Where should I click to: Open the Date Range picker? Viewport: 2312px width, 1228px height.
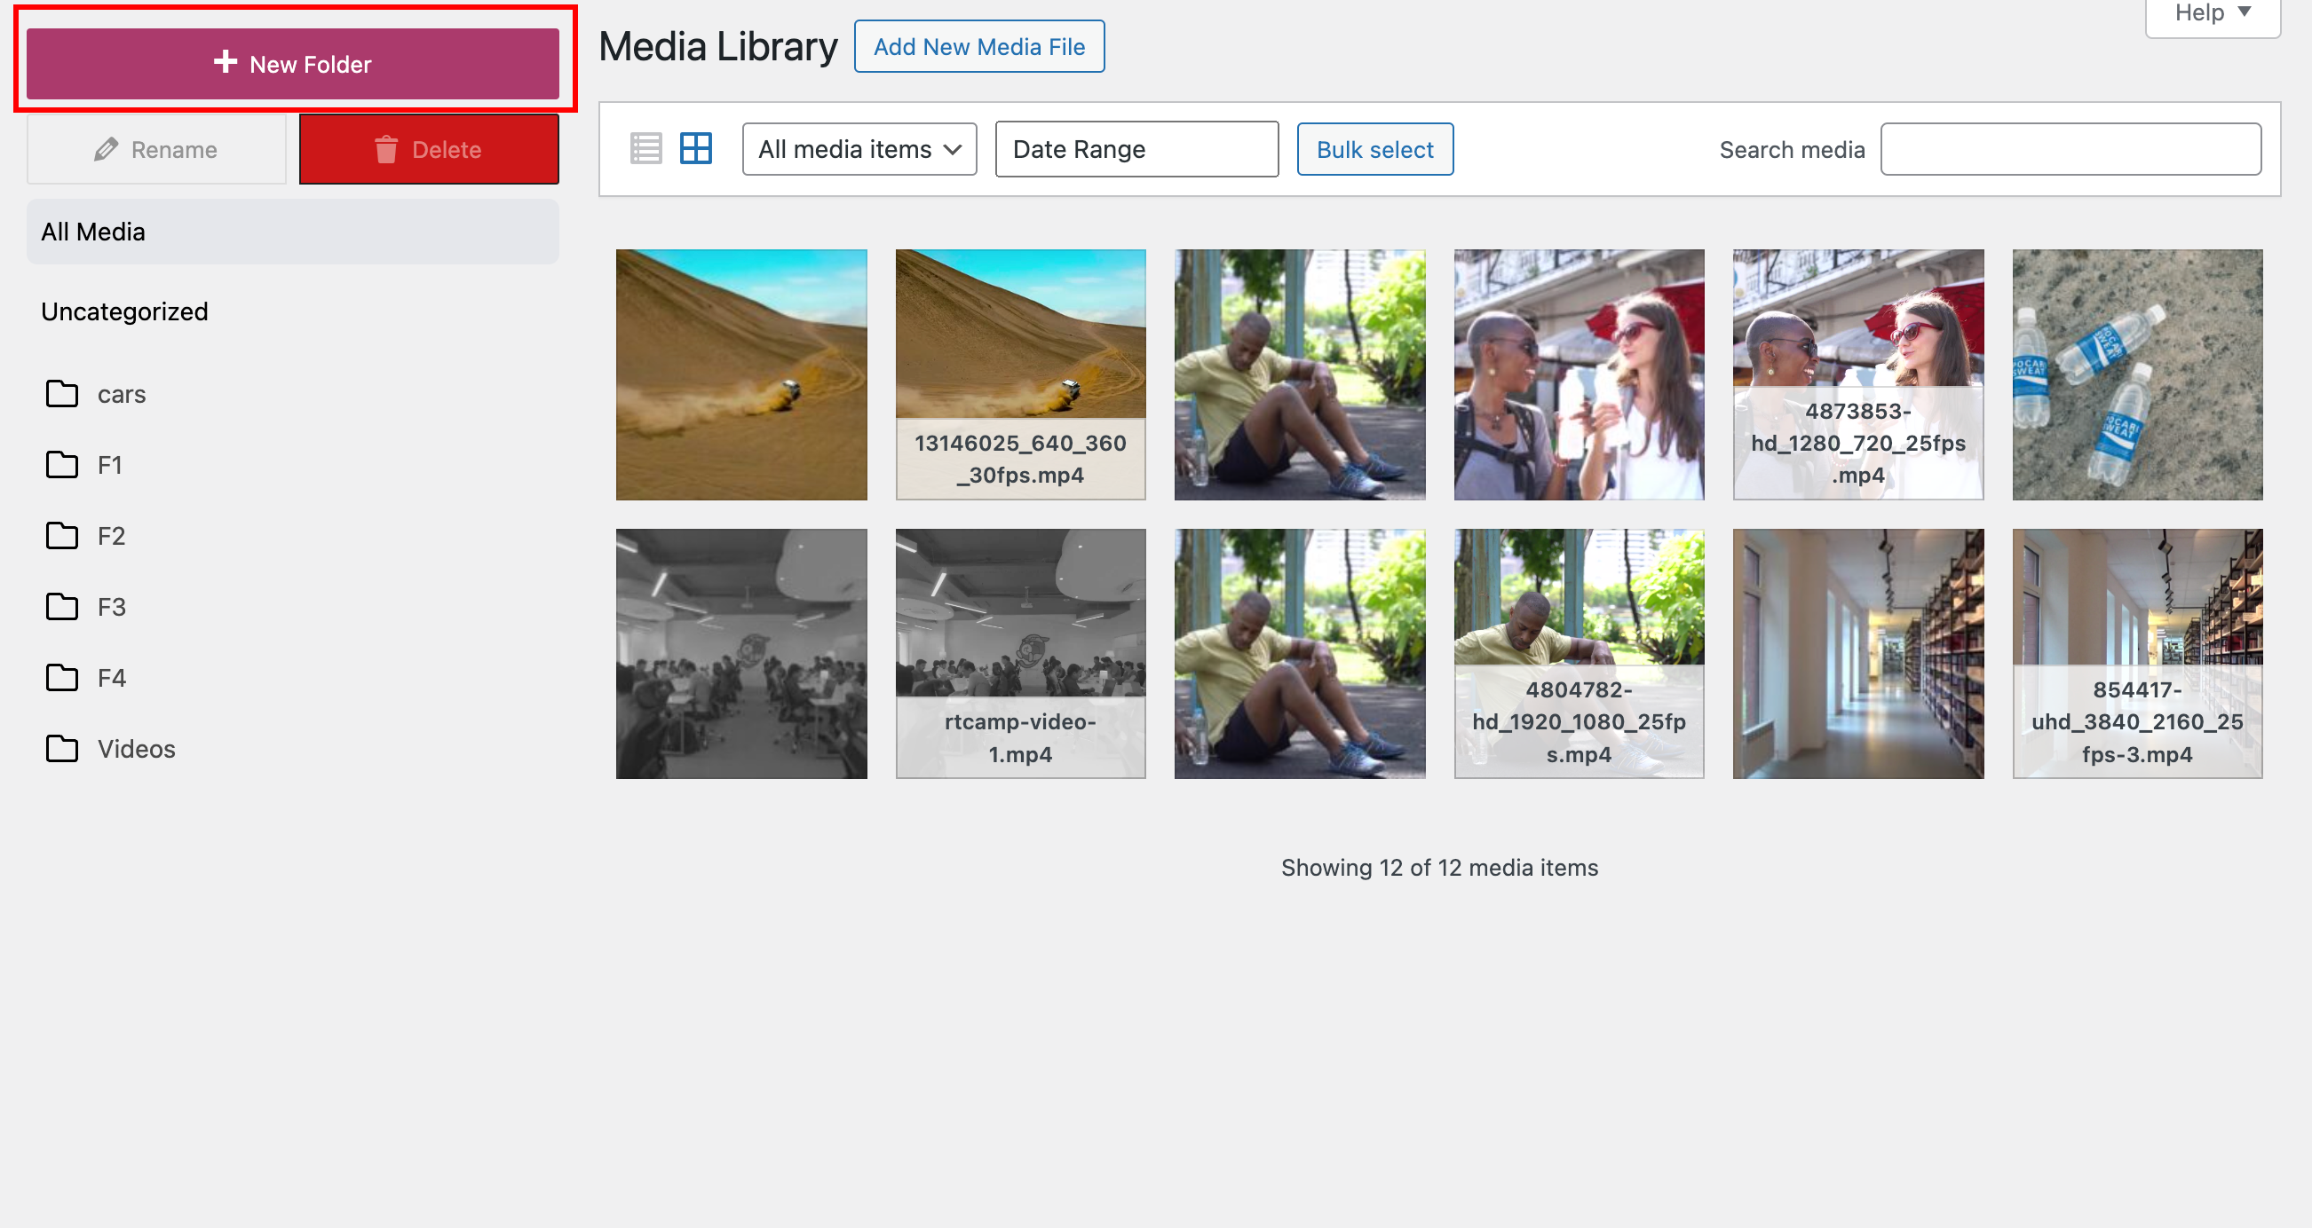[x=1136, y=149]
